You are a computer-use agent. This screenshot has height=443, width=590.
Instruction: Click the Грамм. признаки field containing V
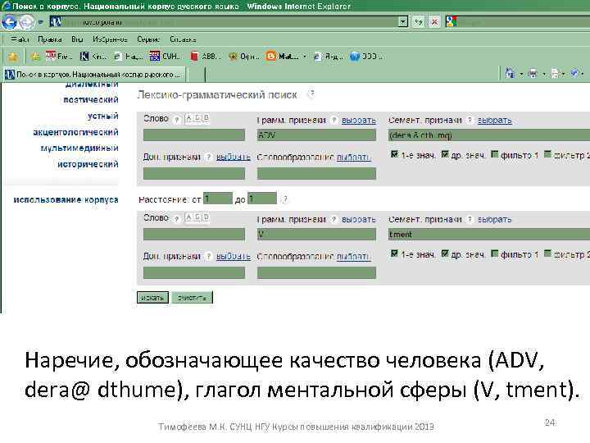[x=316, y=235]
